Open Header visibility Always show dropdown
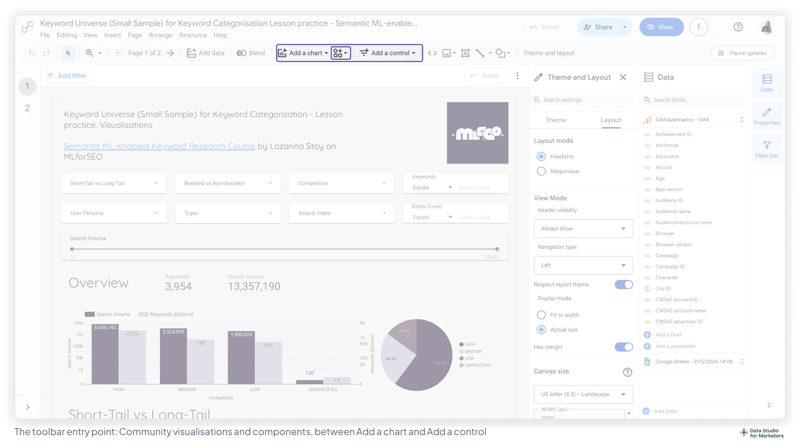This screenshot has width=800, height=446. pyautogui.click(x=583, y=228)
